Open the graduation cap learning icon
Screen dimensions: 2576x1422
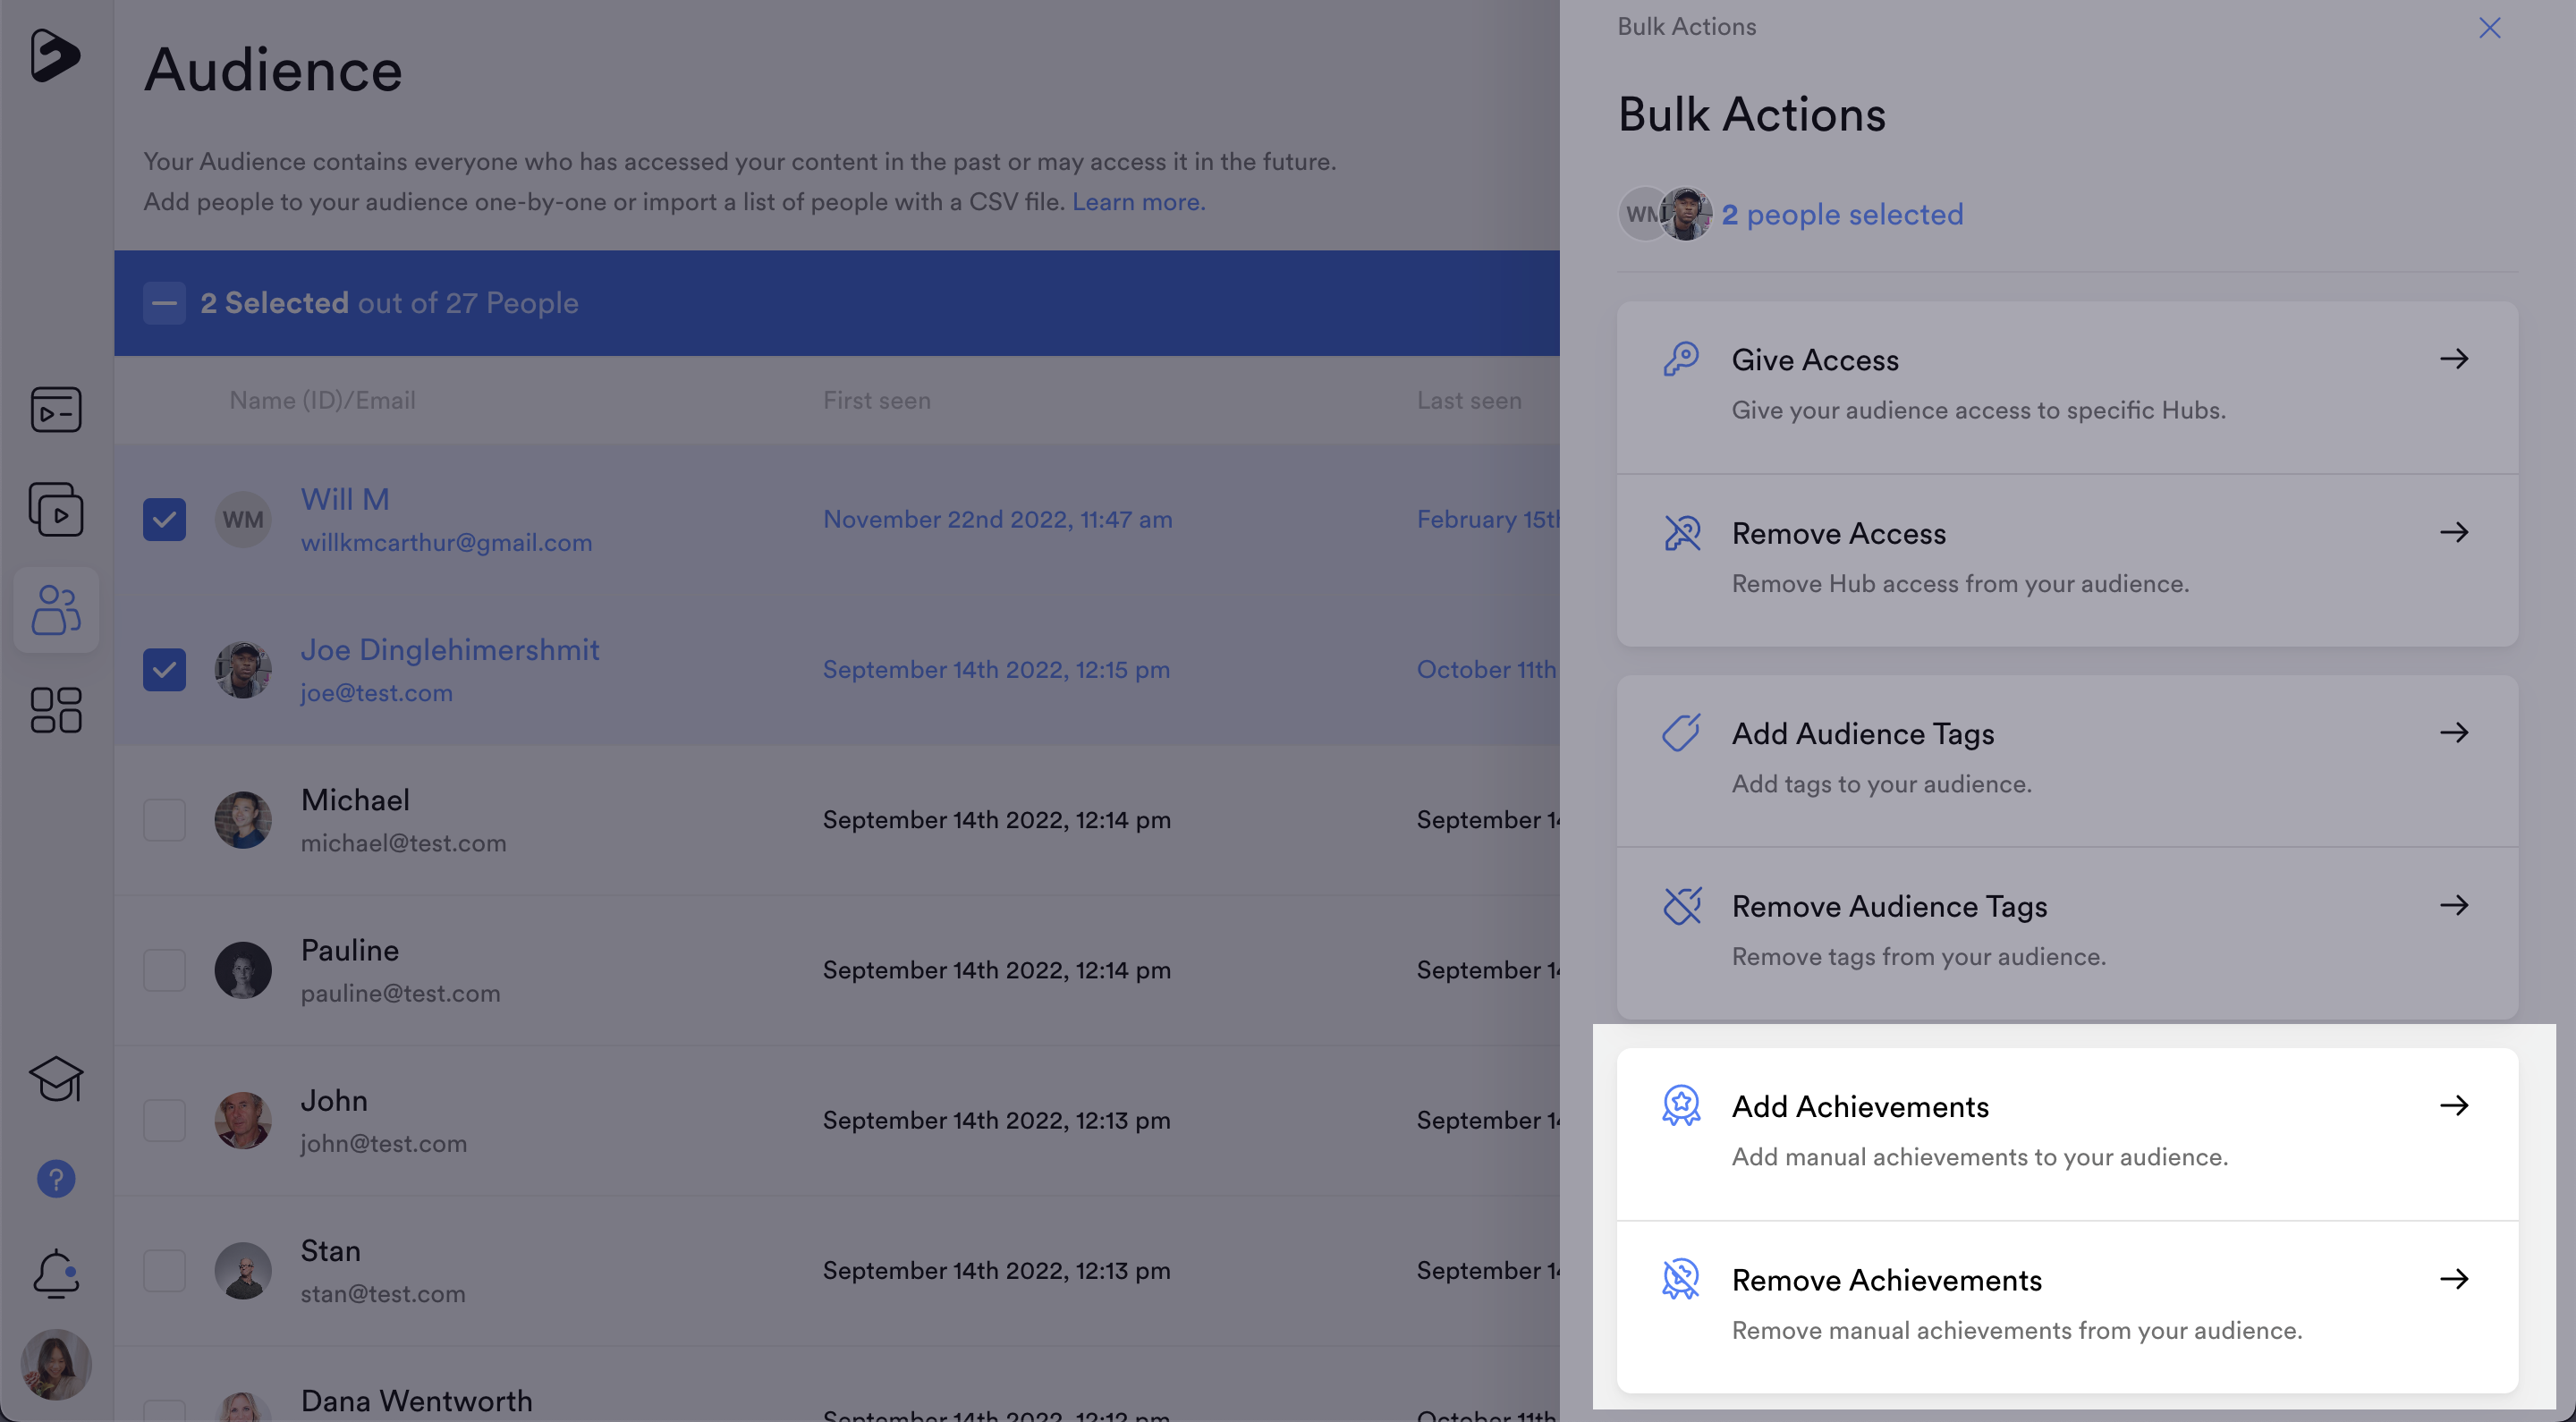tap(56, 1079)
